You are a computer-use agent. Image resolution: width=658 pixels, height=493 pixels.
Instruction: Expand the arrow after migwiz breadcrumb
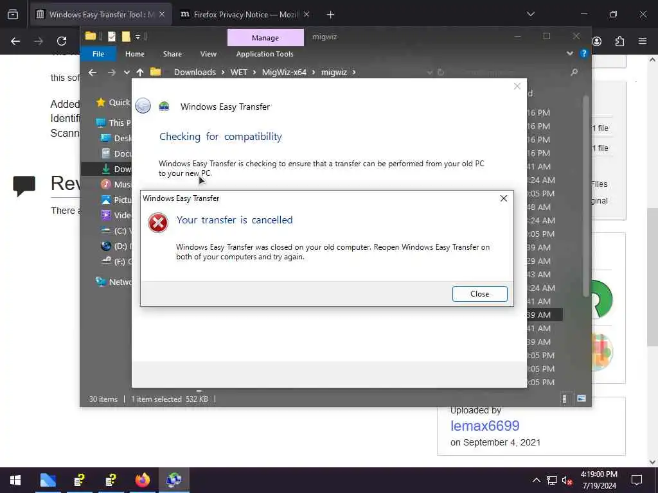point(354,72)
